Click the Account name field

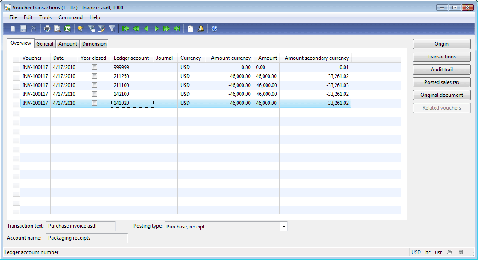pos(87,238)
